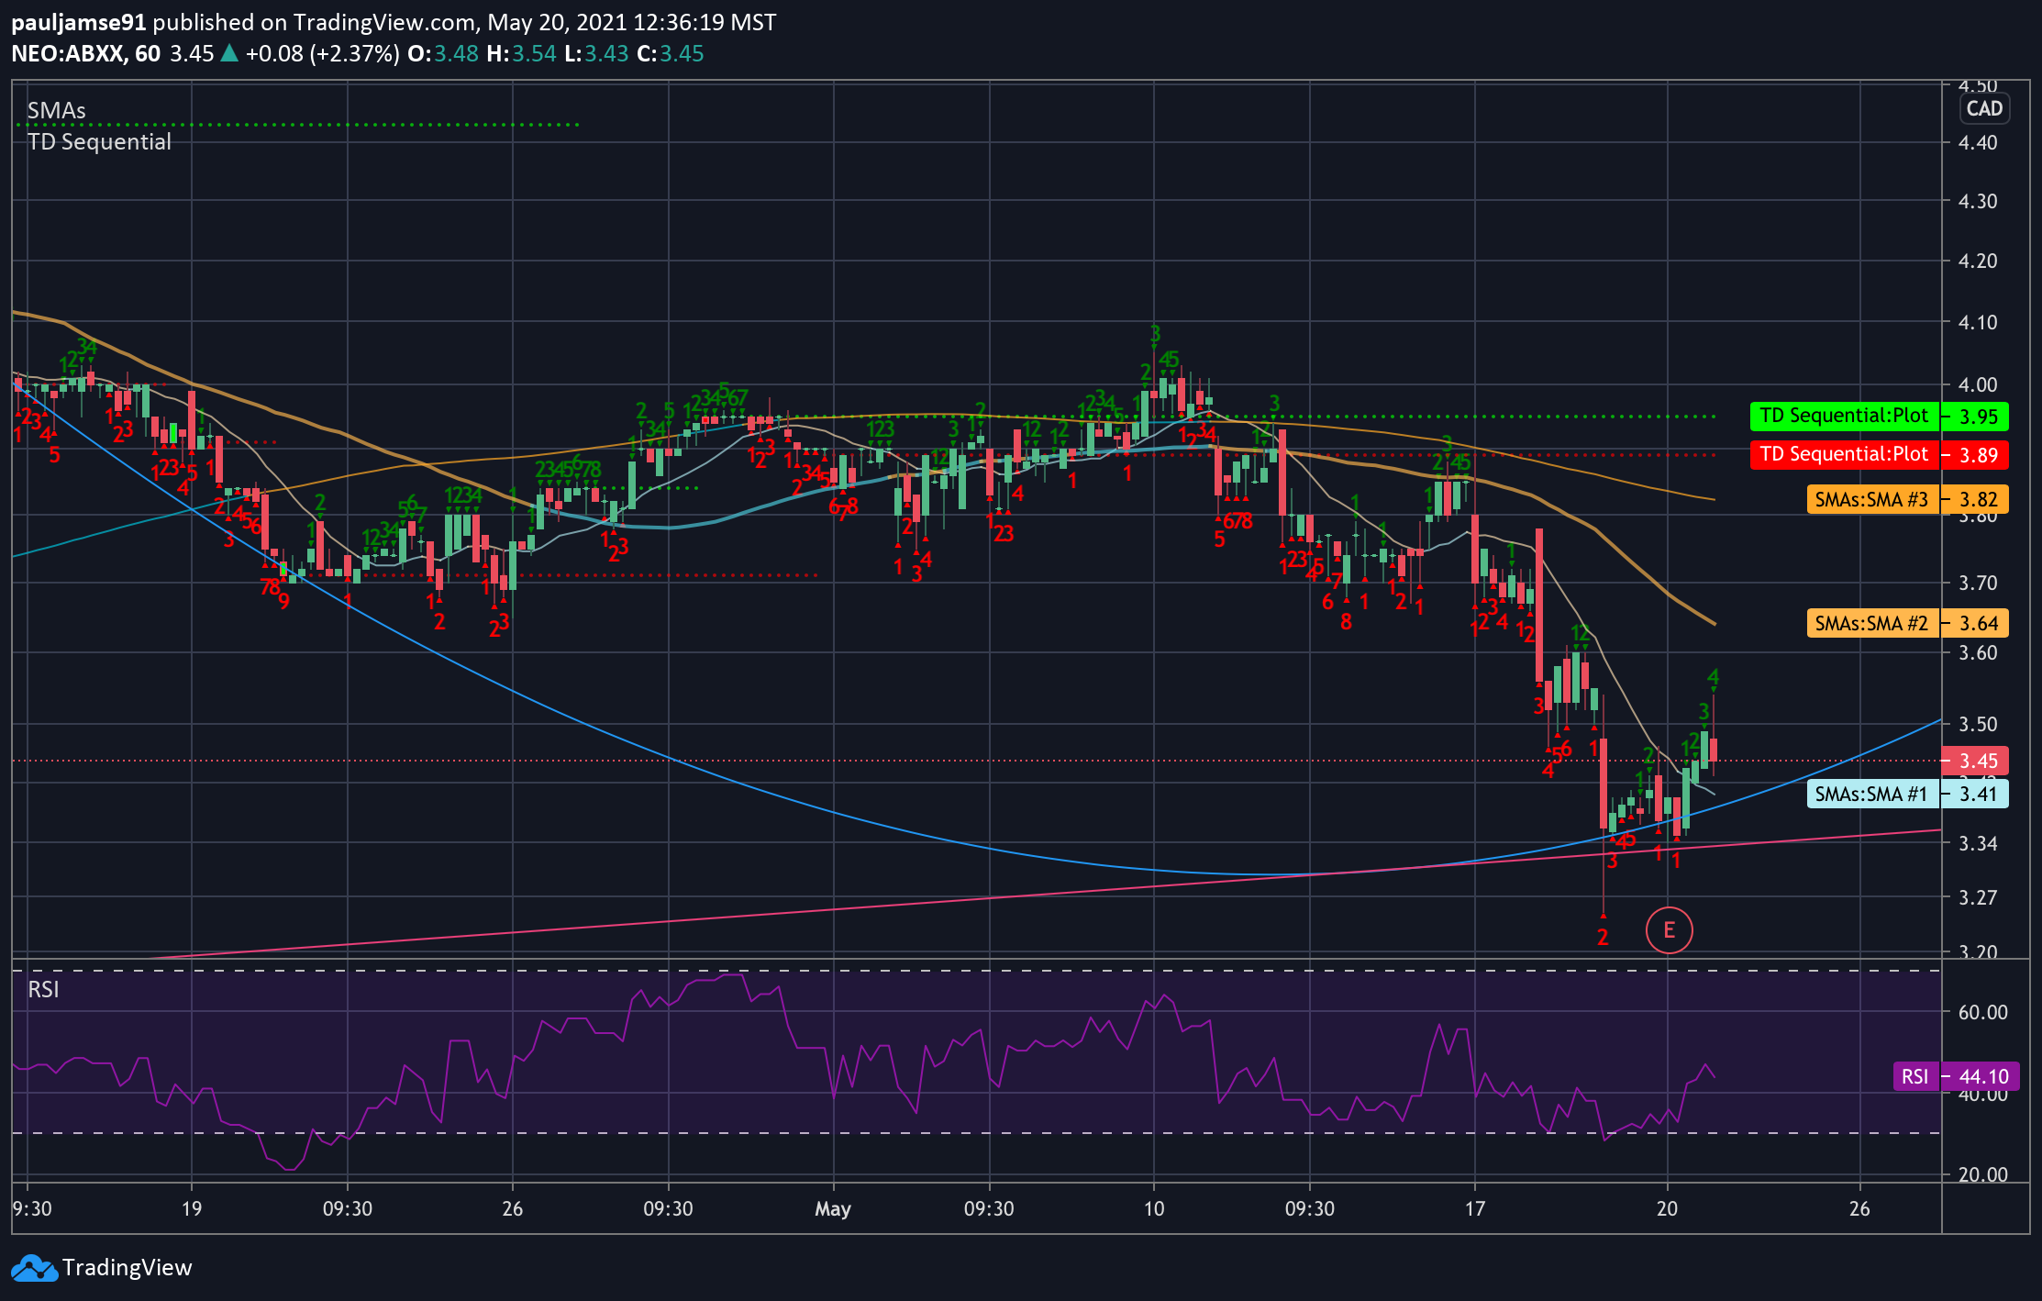The image size is (2042, 1301).
Task: Click the TradingView cloud logo icon
Action: (34, 1268)
